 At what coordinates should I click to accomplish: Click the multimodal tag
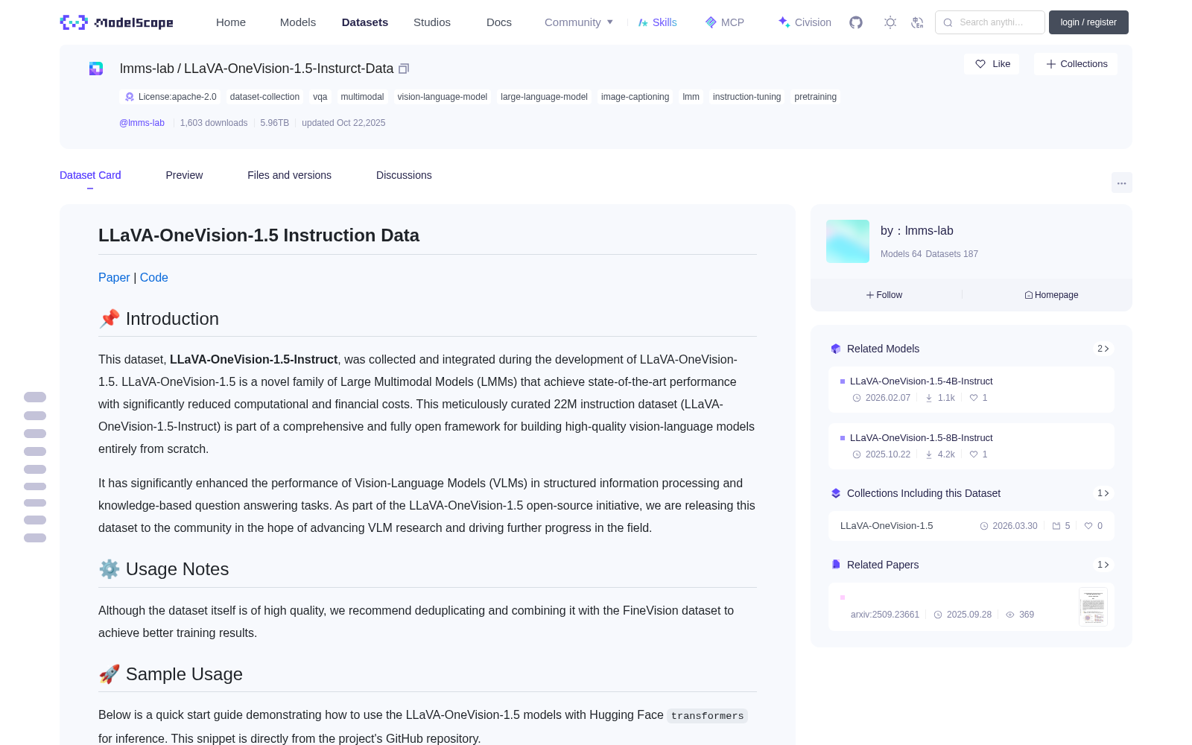click(362, 97)
